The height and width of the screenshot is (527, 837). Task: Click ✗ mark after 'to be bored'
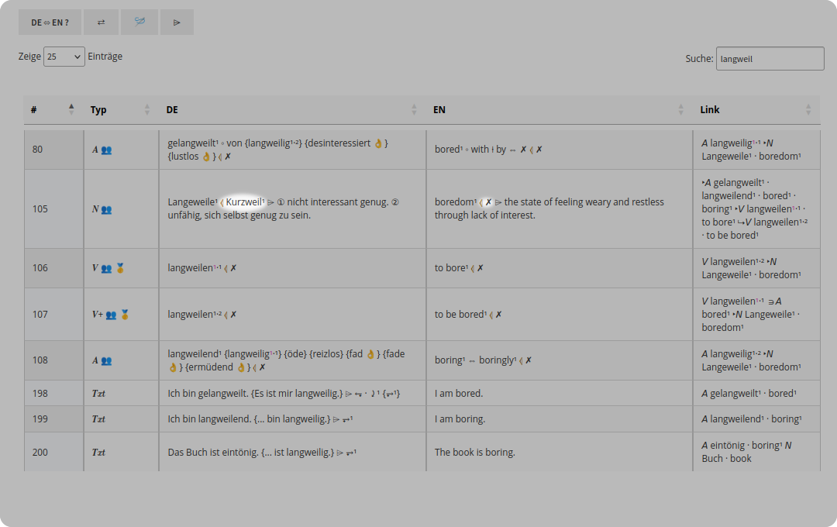tap(498, 315)
